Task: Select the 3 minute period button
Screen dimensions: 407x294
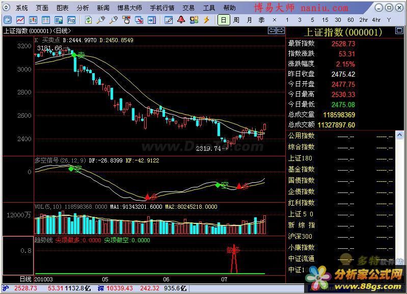Action: (300, 20)
